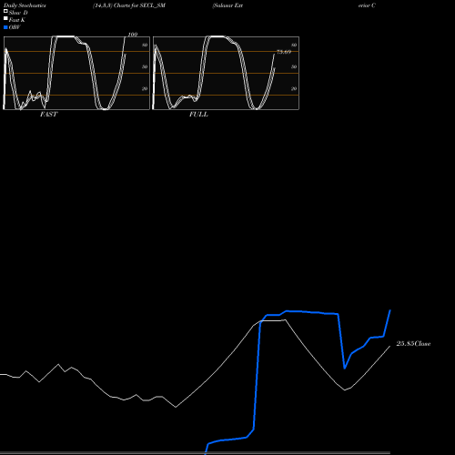
Task: Click the 25.85 Close price label
Action: (413, 344)
